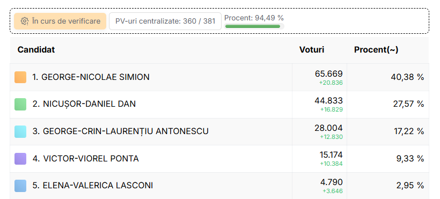Click the gear icon beside În curs de verificare
Viewport: 440px width, 199px height.
coord(25,21)
